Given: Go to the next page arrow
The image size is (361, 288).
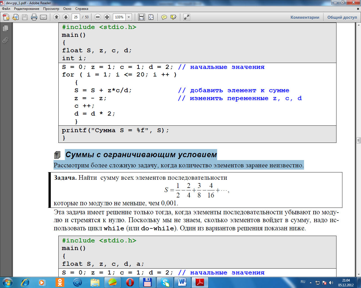Looking at the screenshot, I should coord(66,17).
